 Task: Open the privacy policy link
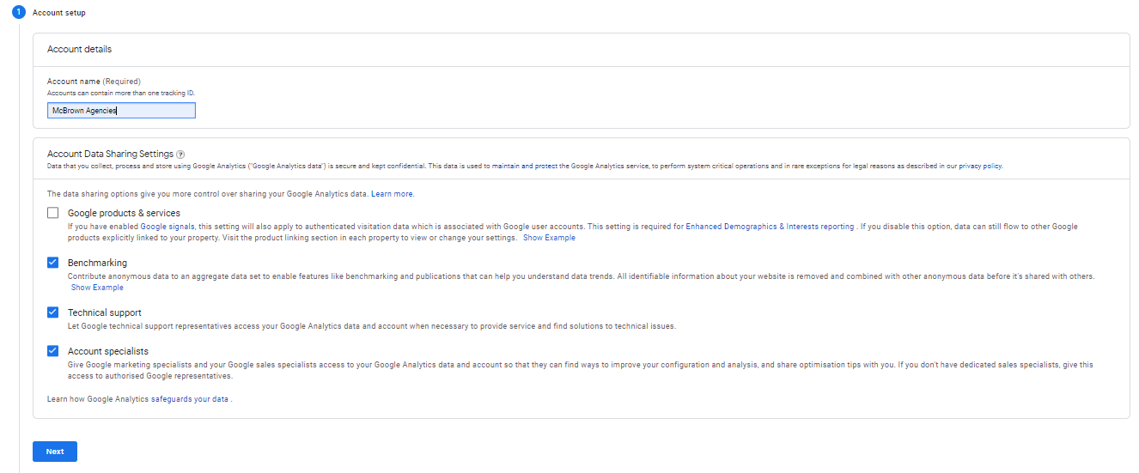point(980,166)
